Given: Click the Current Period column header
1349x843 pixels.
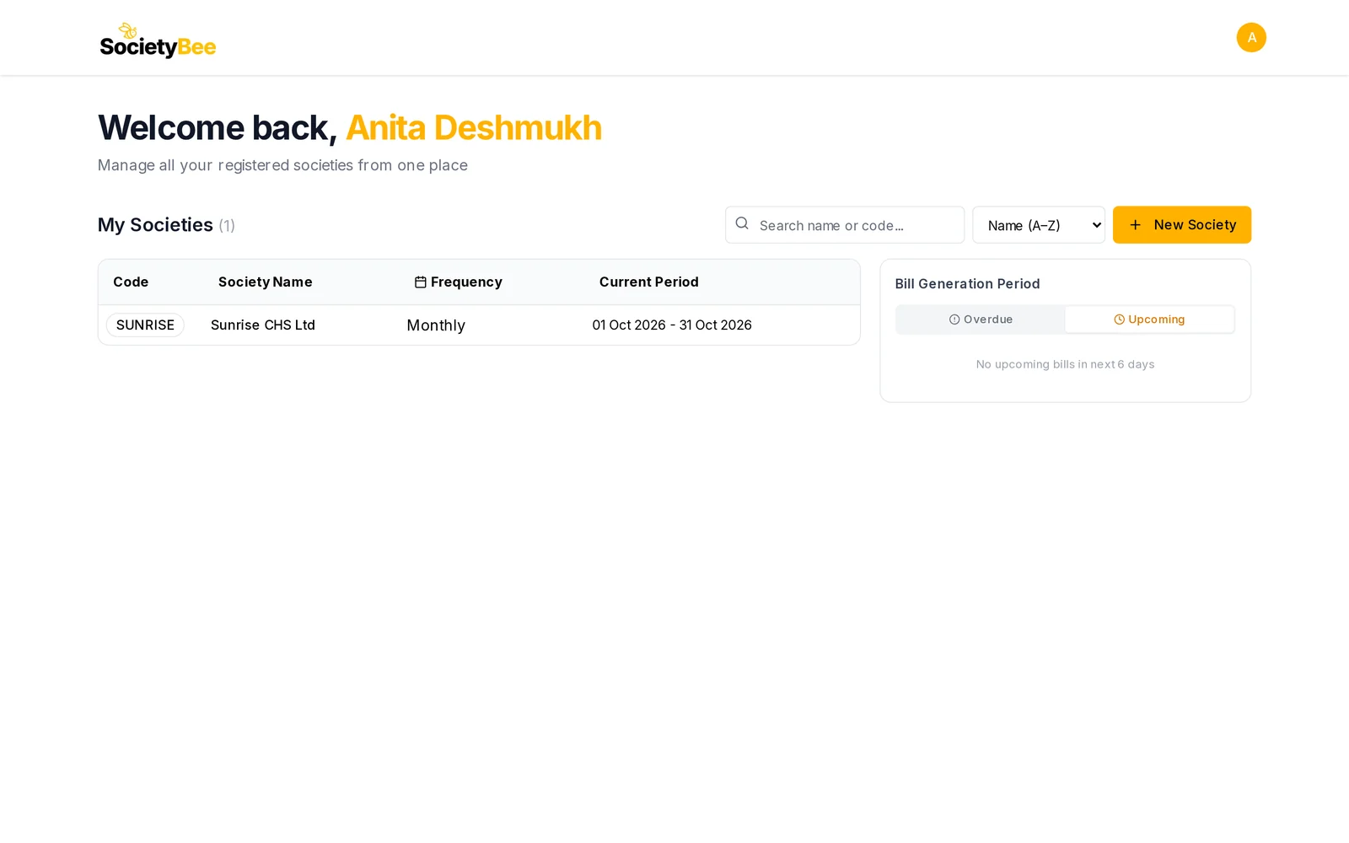Looking at the screenshot, I should pos(649,282).
